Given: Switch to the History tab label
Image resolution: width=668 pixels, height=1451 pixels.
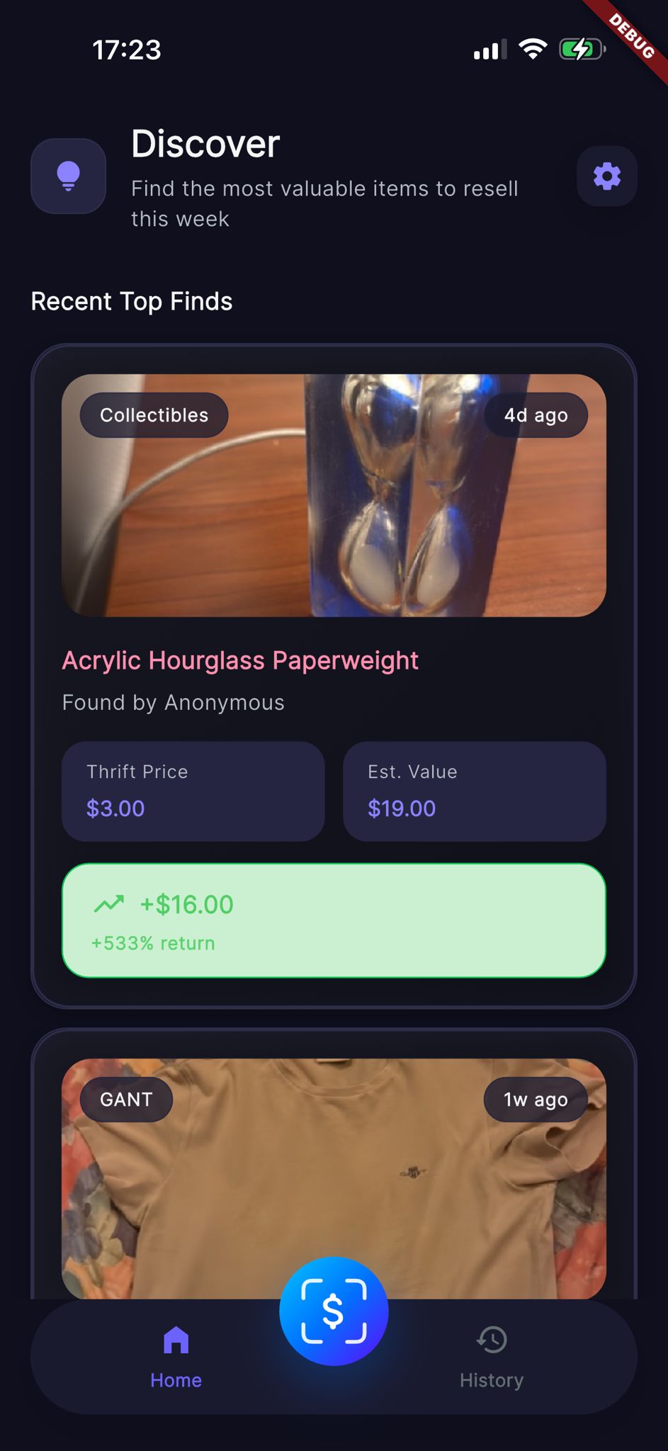Looking at the screenshot, I should tap(492, 1380).
